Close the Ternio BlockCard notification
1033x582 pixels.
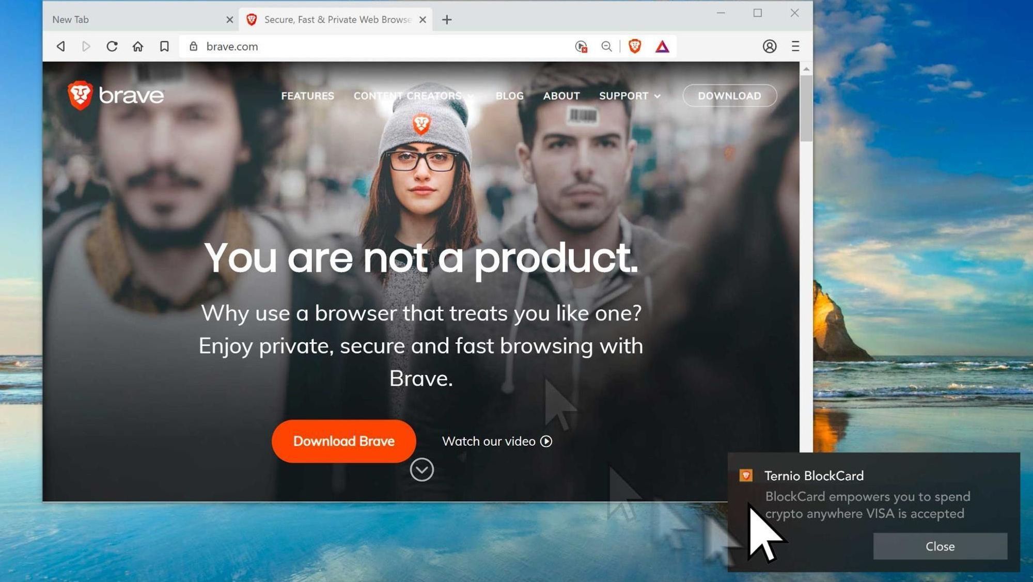[940, 546]
